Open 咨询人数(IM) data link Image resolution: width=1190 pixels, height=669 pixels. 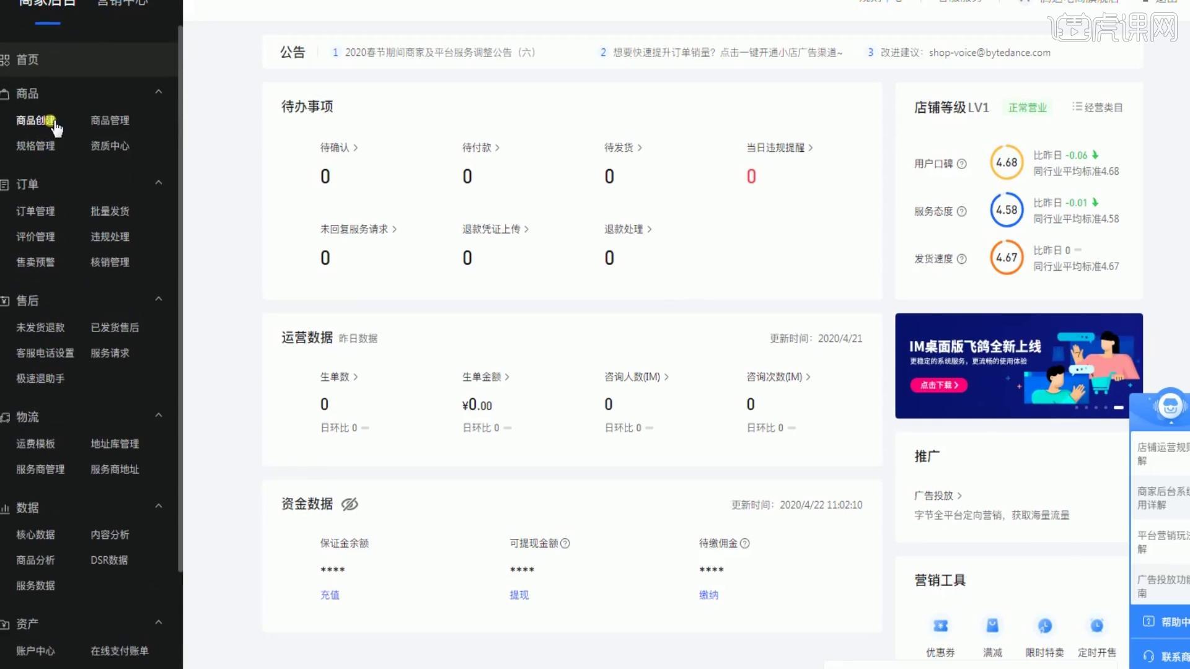[637, 377]
